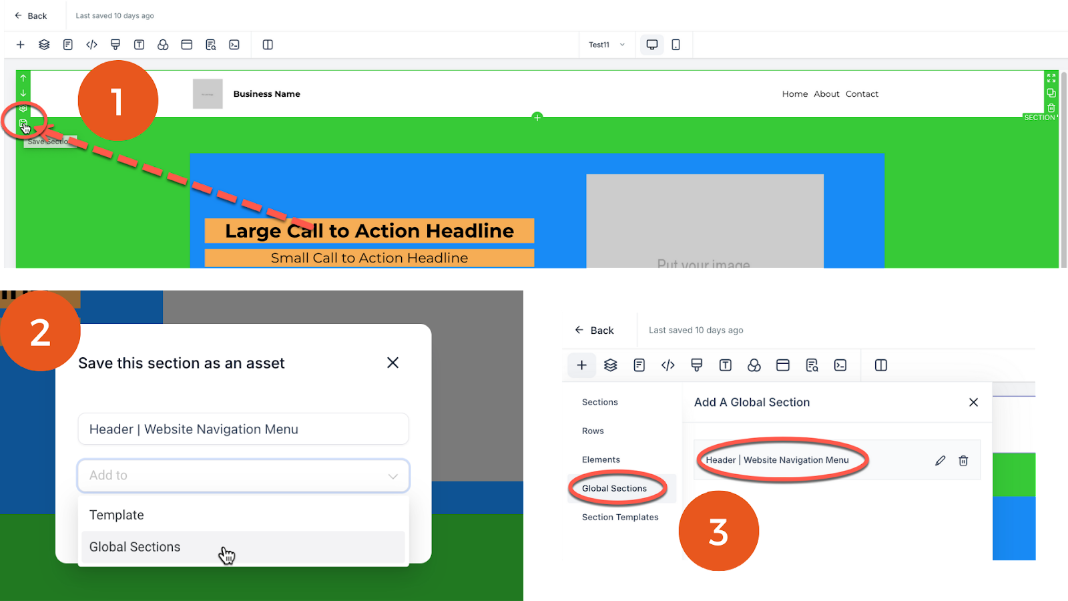Switch to desktop view mode
The height and width of the screenshot is (601, 1068).
pyautogui.click(x=652, y=45)
